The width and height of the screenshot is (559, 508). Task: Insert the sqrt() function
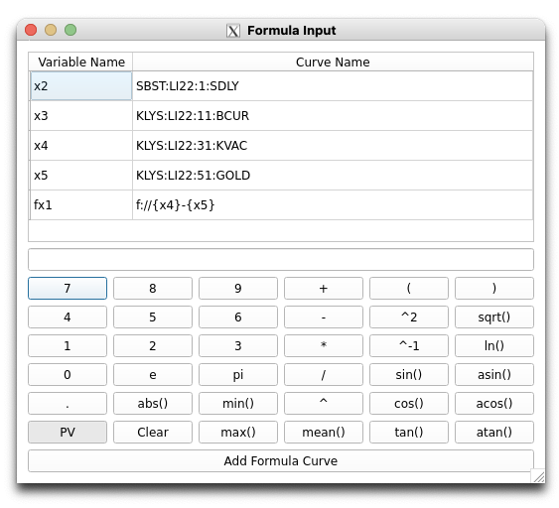point(494,317)
